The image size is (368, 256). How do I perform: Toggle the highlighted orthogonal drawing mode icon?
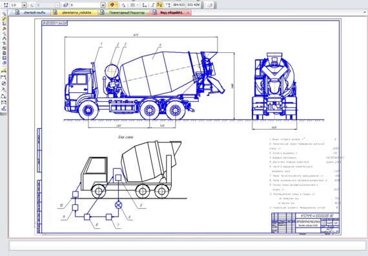tap(159, 5)
